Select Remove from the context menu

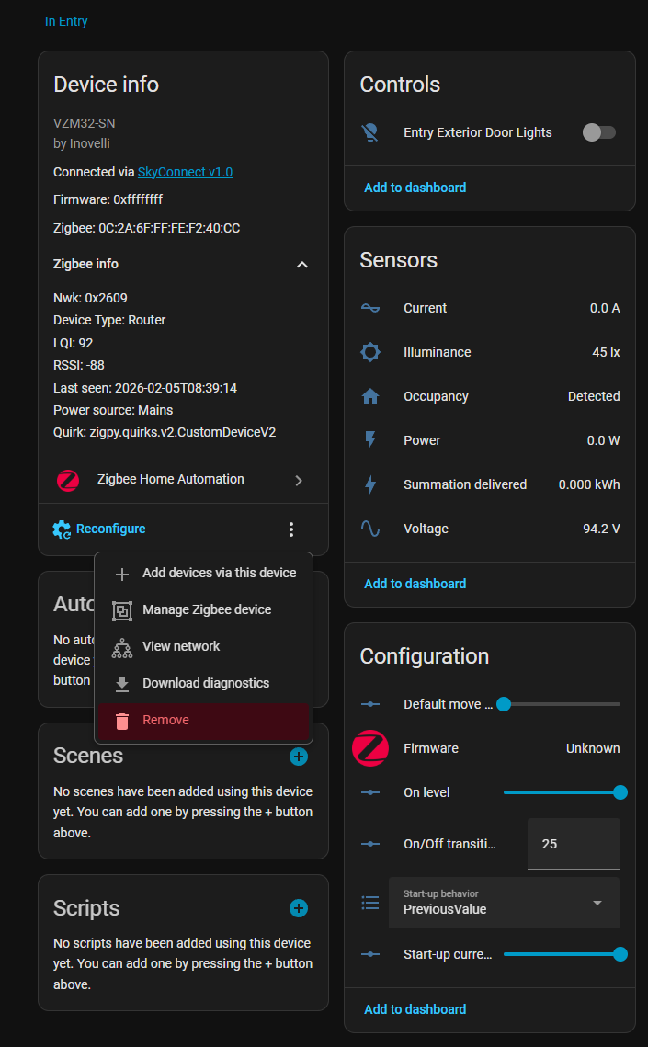tap(165, 721)
